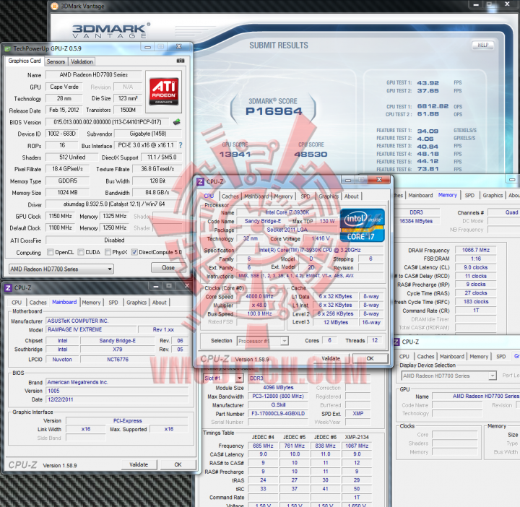Click the front CPU-Z window Z icon
520x507 pixels.
[200, 181]
